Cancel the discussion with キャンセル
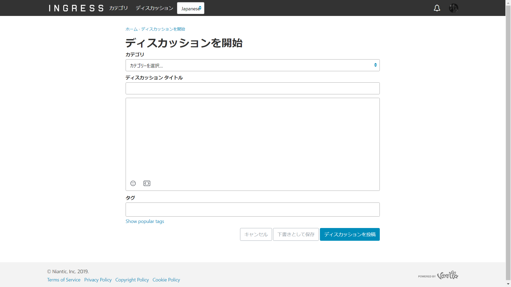Viewport: 511px width, 287px height. [256, 234]
